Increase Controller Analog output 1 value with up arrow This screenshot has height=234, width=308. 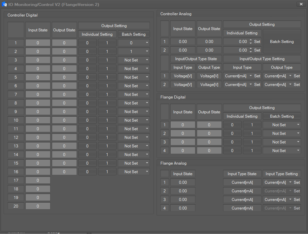coord(251,40)
